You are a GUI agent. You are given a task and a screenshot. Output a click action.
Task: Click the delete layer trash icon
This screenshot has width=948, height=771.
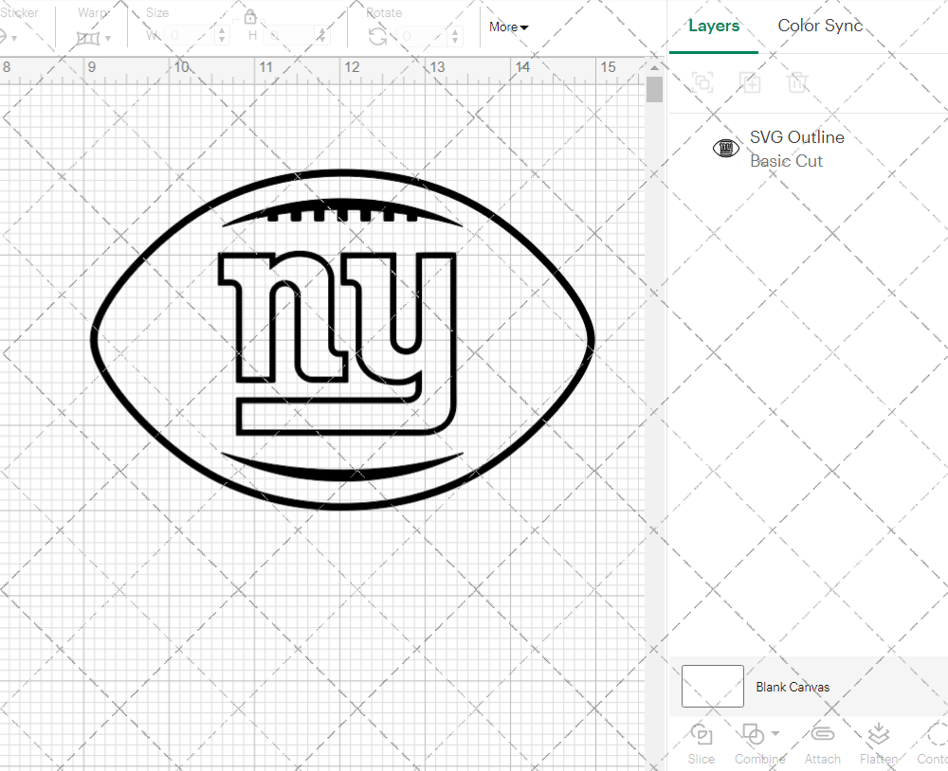coord(798,82)
